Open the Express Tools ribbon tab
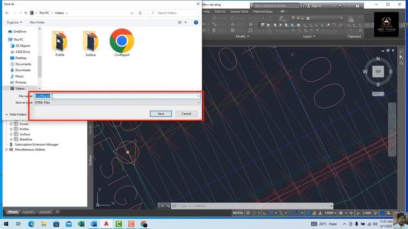 (x=239, y=11)
